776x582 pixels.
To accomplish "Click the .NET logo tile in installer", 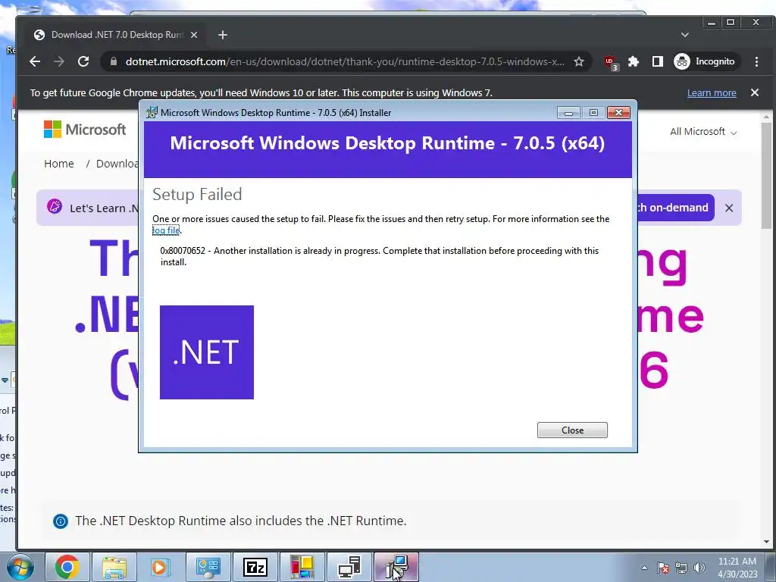I will tap(207, 352).
